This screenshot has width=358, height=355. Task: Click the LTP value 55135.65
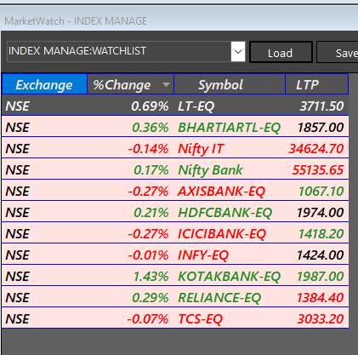318,170
